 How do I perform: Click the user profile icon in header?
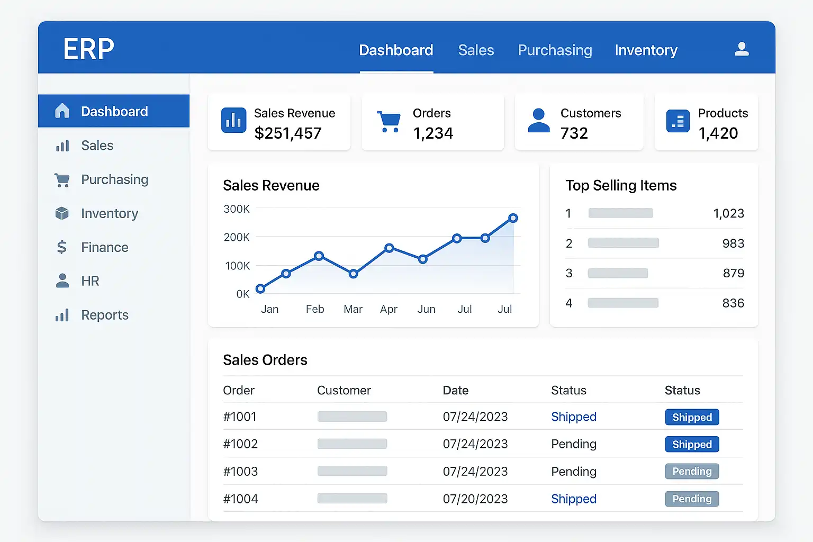742,49
